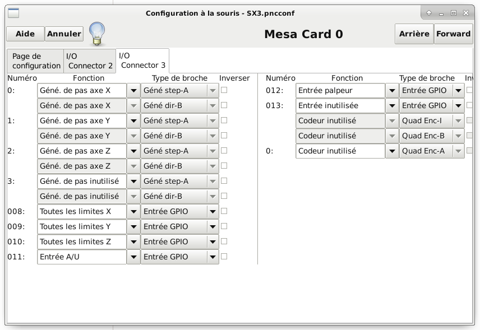Click the Mesa Card 0 heading
Image resolution: width=480 pixels, height=330 pixels.
[x=303, y=34]
